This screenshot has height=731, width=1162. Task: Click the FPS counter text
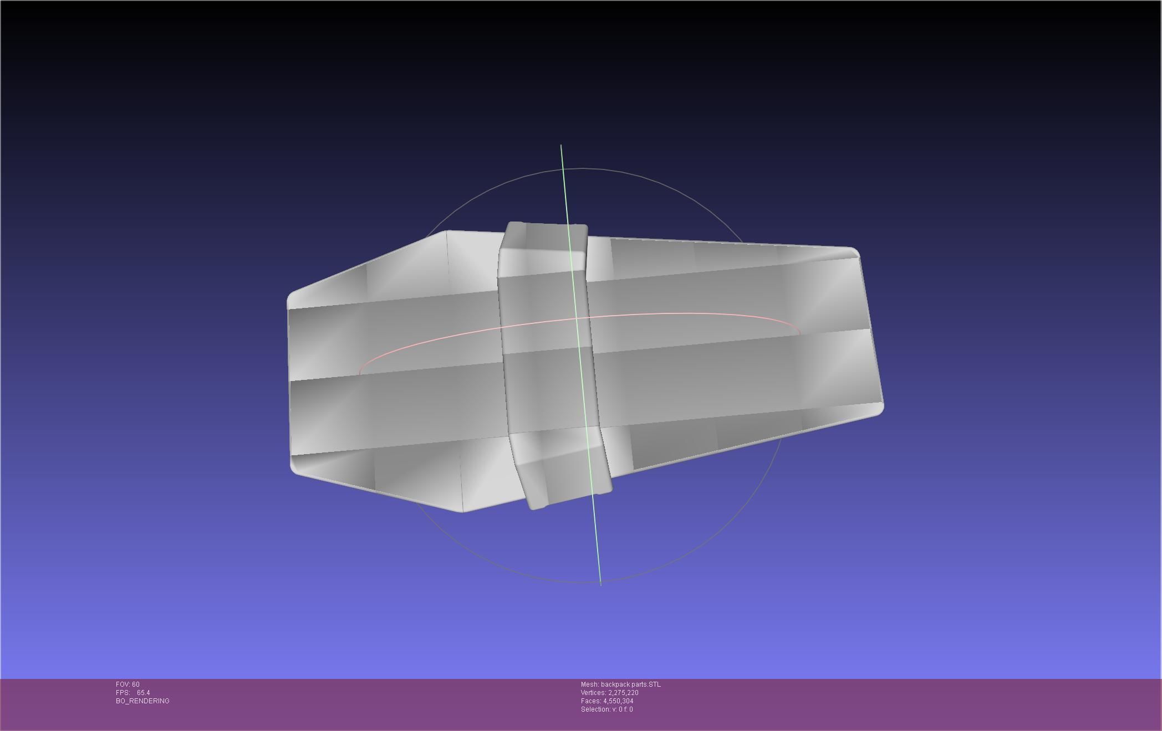pos(133,693)
